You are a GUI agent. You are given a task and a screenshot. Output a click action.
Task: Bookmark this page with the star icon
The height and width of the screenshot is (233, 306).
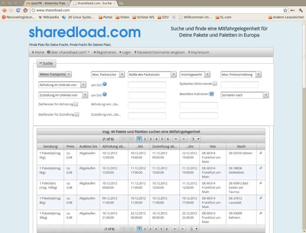click(x=285, y=10)
